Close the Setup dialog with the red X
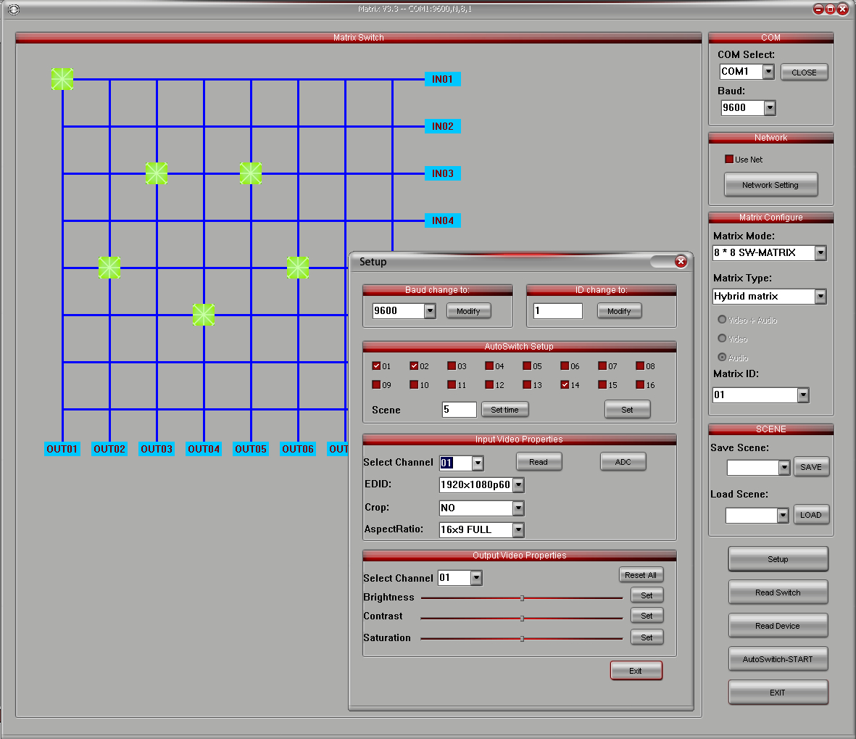This screenshot has height=739, width=856. tap(681, 262)
